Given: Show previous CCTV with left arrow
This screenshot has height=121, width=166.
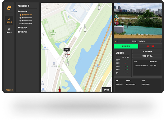Looking at the screenshot, I should 115,41.
